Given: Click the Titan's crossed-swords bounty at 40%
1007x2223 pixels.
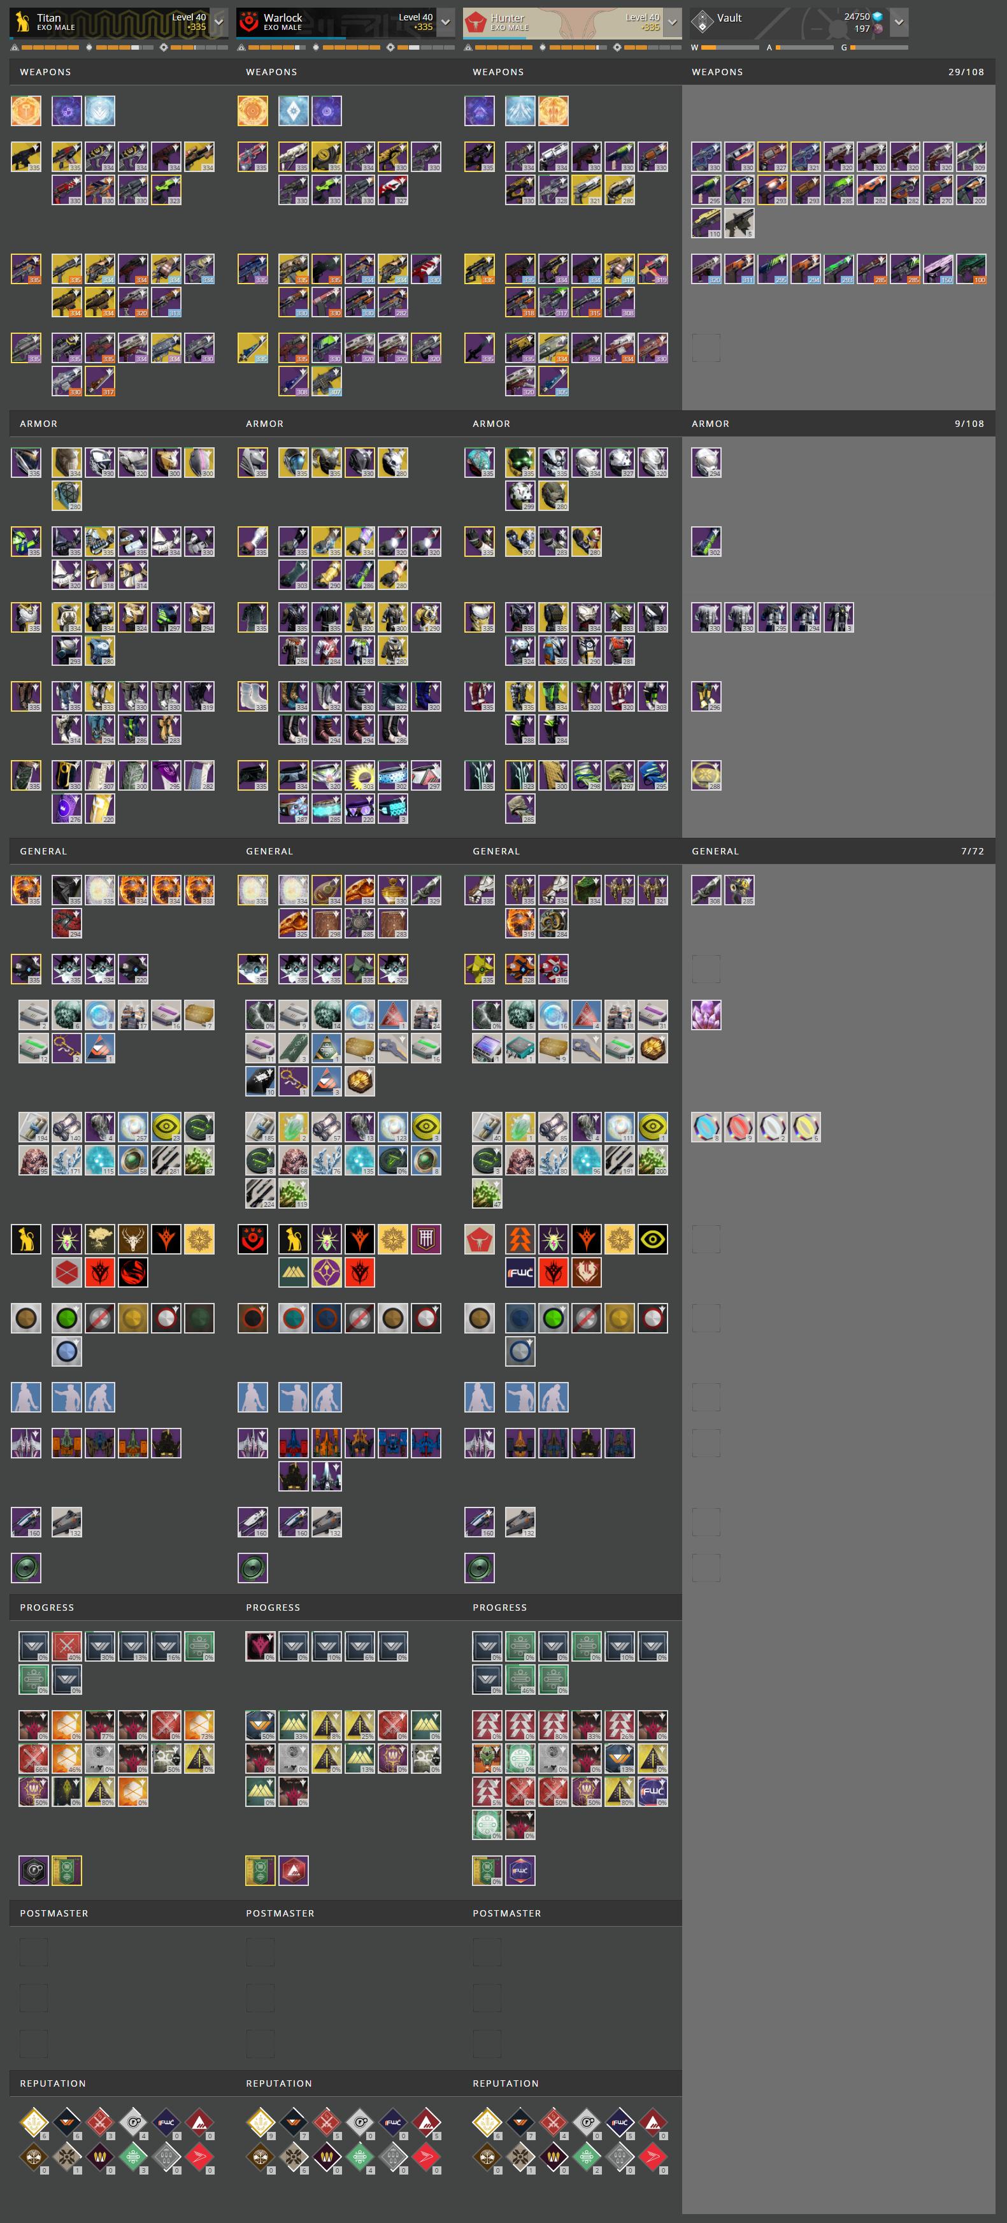Looking at the screenshot, I should [66, 1646].
